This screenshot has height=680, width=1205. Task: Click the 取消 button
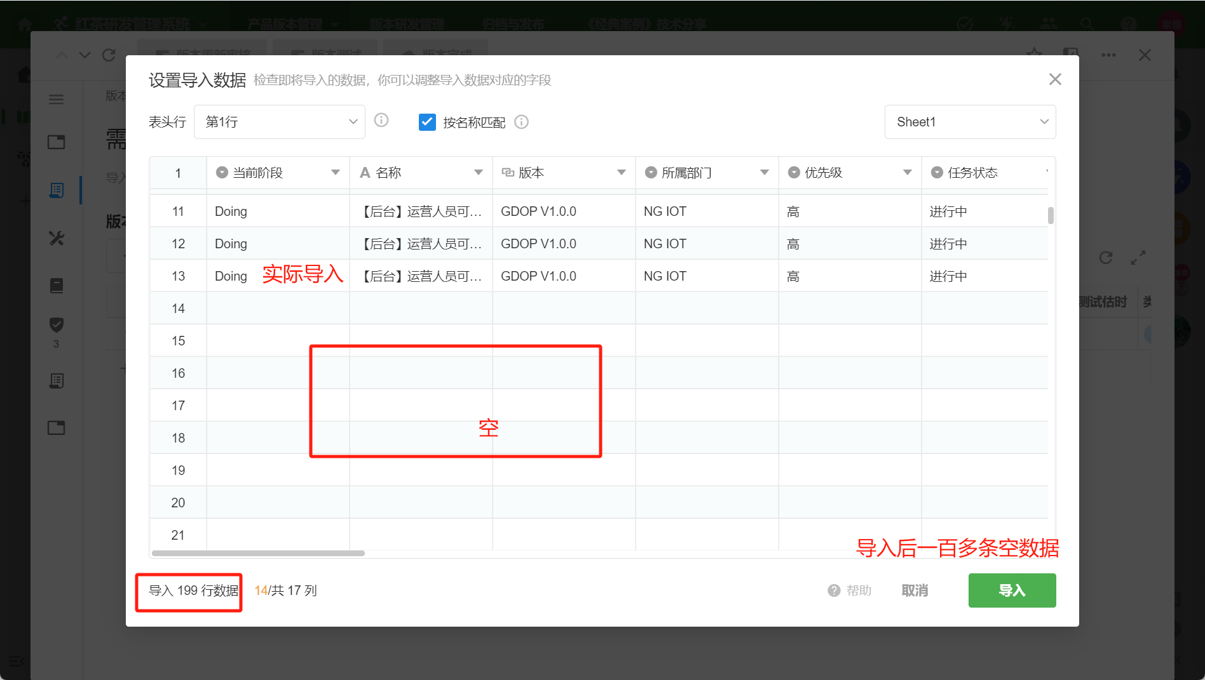(915, 590)
